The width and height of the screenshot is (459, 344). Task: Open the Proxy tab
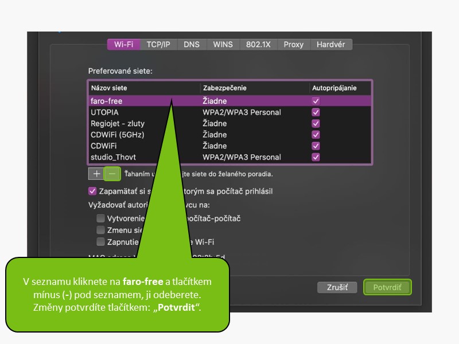click(293, 45)
